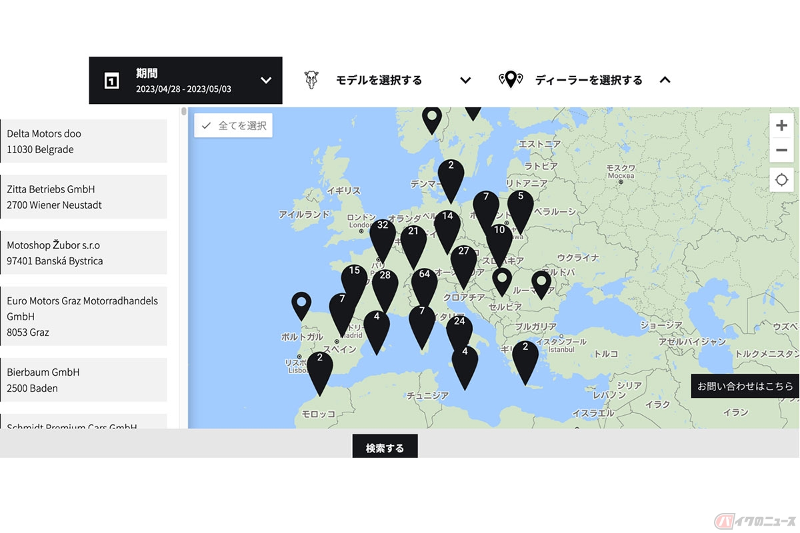The height and width of the screenshot is (533, 800).
Task: Open the cluster marker 2 near Denmark
Action: (451, 181)
